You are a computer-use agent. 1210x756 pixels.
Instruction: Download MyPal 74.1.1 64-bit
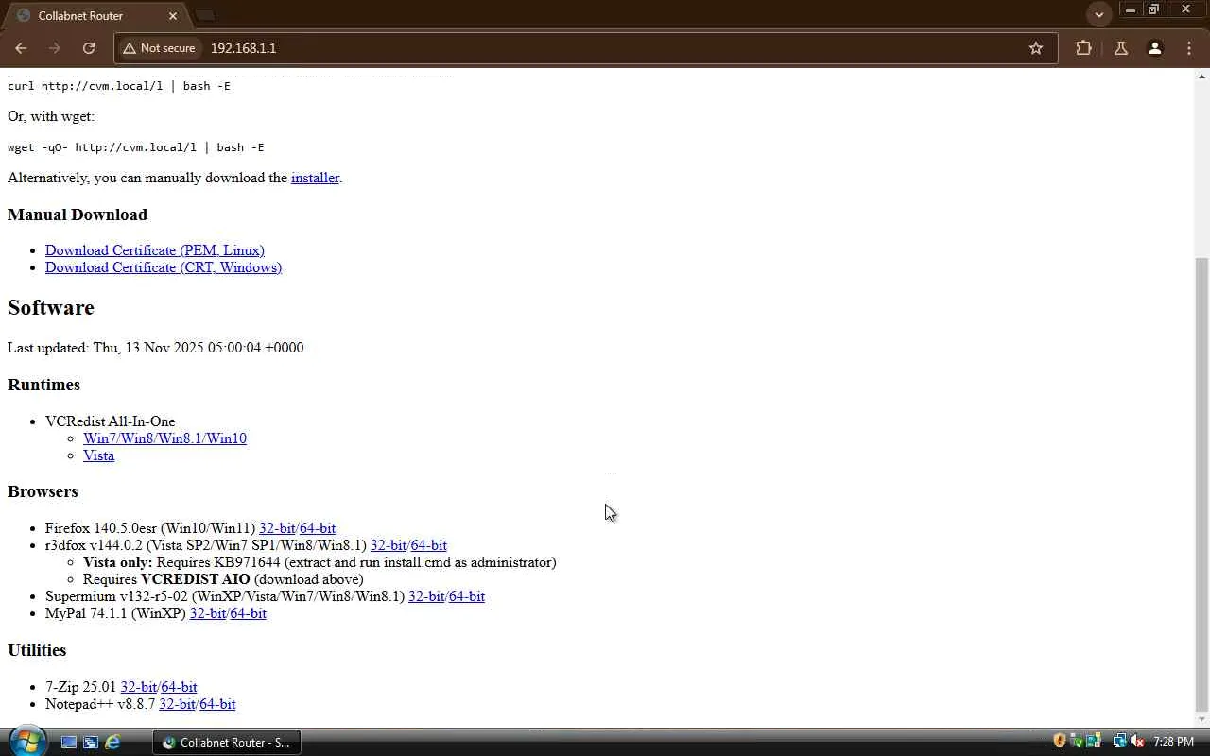(249, 613)
